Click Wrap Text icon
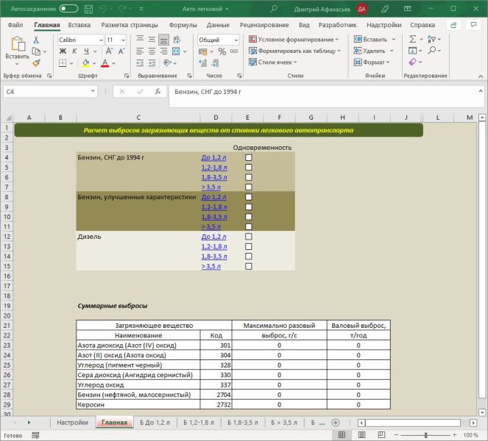The image size is (488, 441). coord(177,40)
